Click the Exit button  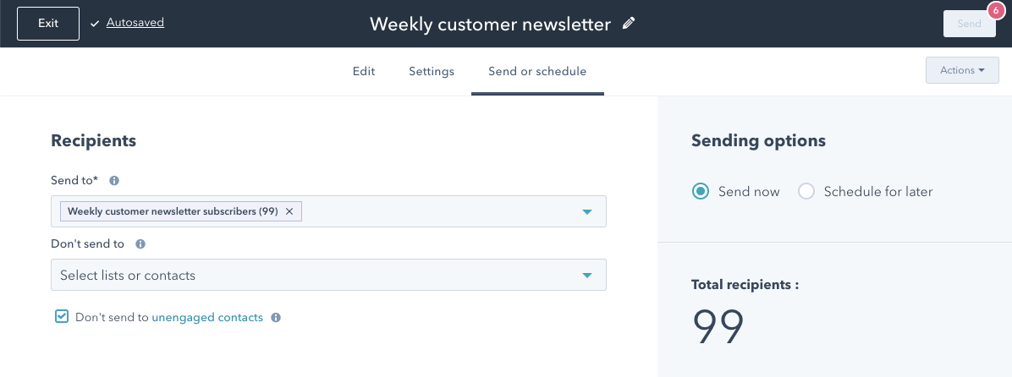48,23
